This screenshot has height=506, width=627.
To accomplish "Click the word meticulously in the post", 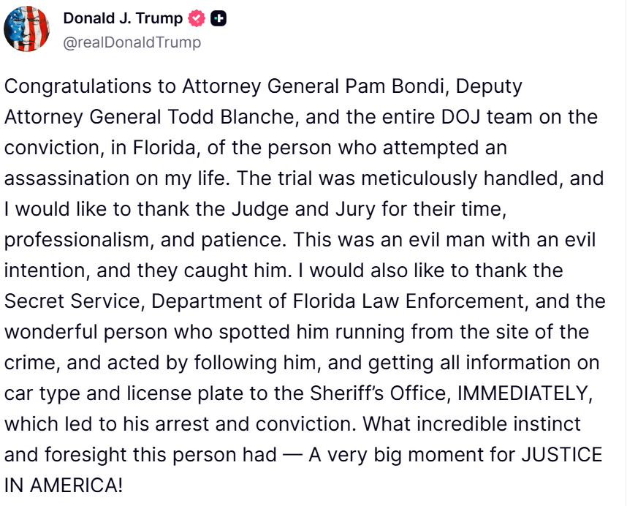I will 419,178.
